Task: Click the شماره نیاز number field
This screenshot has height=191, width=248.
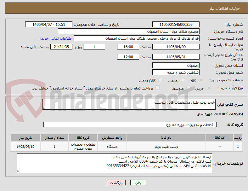Action: [176, 24]
